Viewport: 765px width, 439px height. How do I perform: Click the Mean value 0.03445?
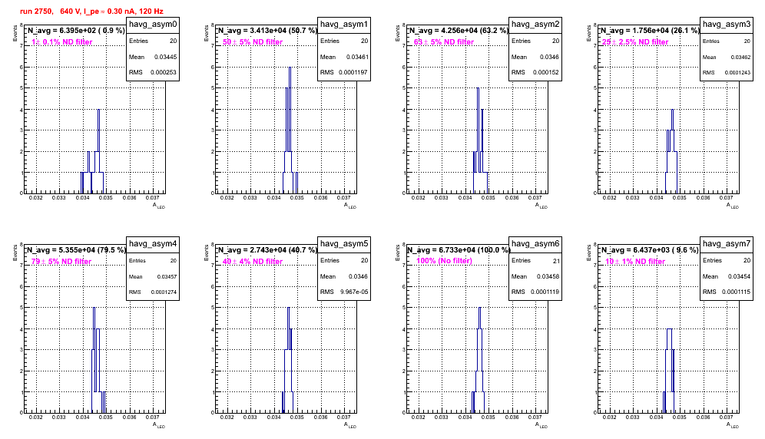pyautogui.click(x=165, y=57)
